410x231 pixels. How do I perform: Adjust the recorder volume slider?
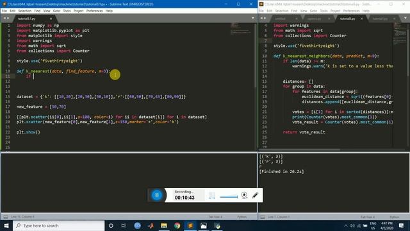click(x=229, y=197)
